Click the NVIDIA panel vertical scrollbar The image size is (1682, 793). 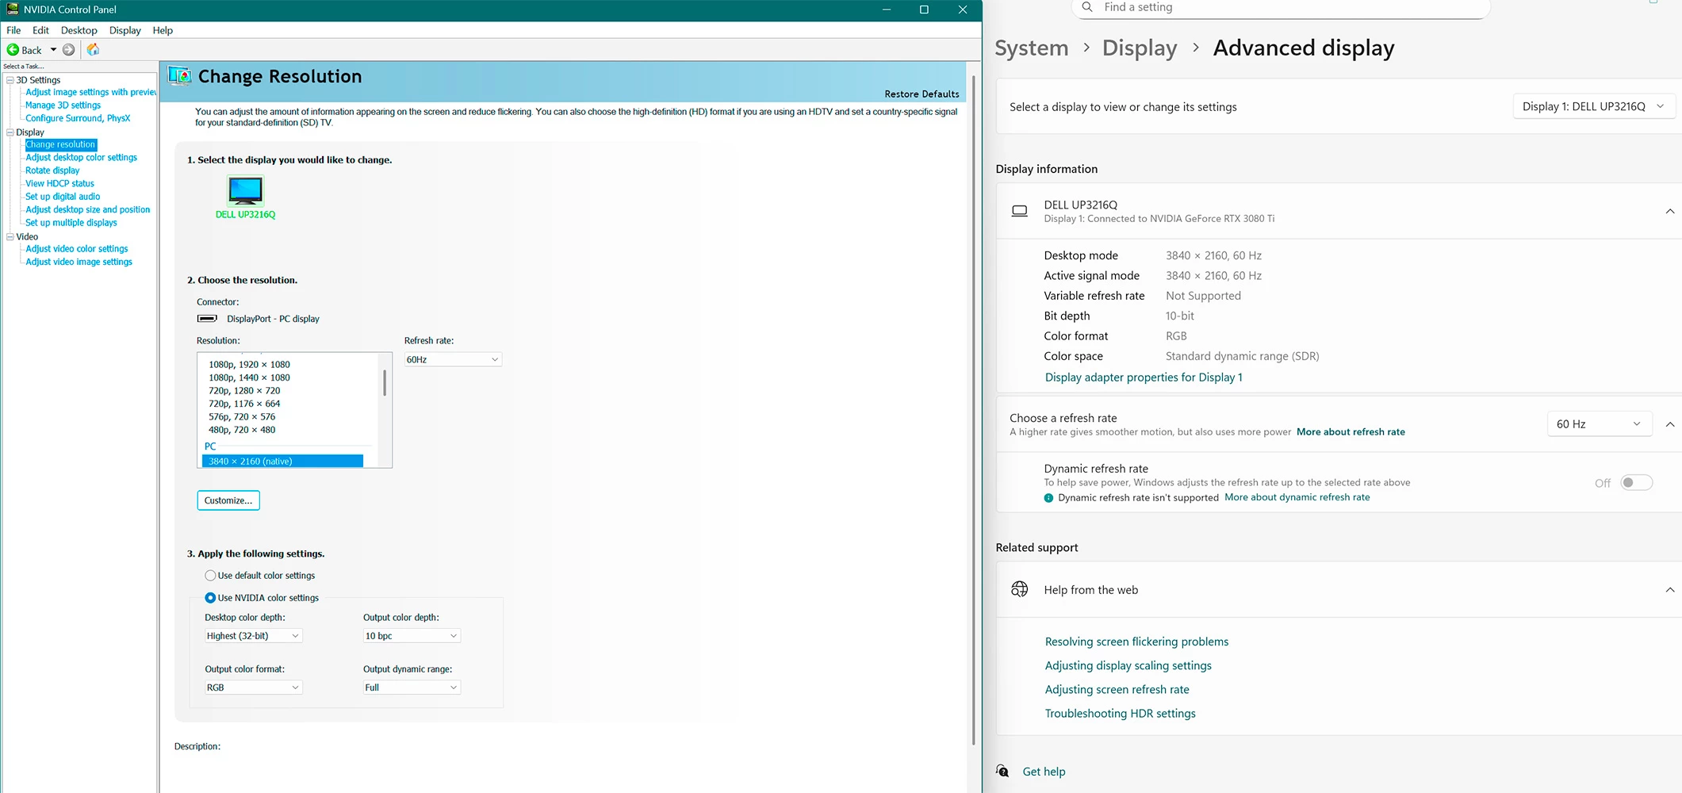pos(974,411)
